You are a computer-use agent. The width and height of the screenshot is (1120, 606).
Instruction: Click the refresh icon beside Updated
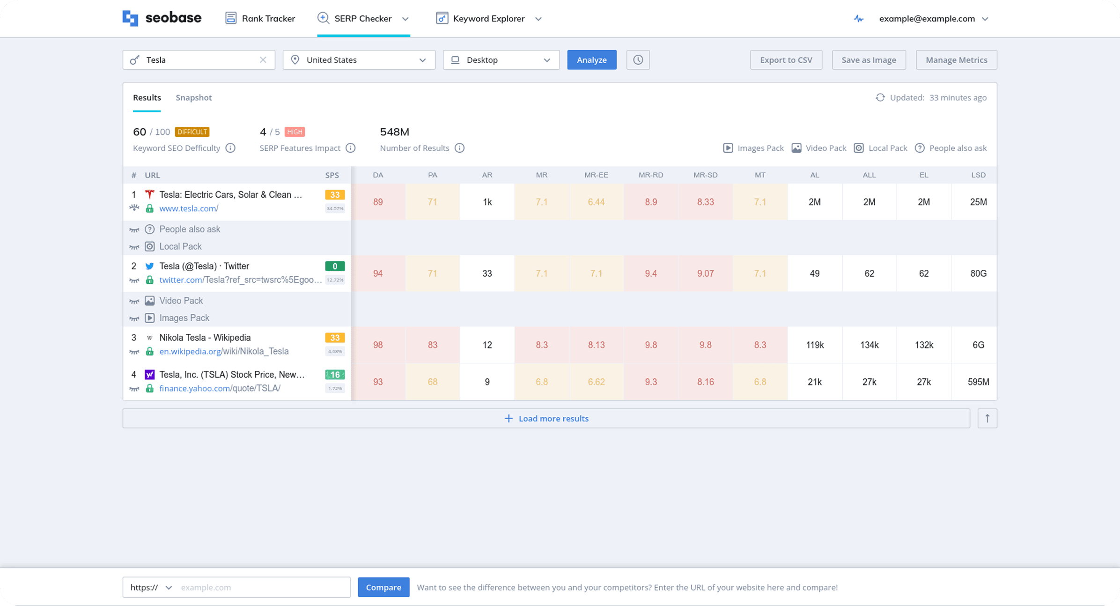click(880, 97)
